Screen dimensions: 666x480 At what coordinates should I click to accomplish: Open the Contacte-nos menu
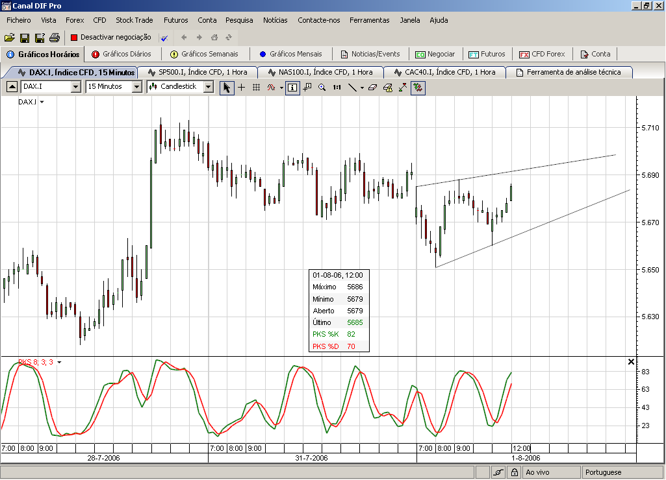319,20
